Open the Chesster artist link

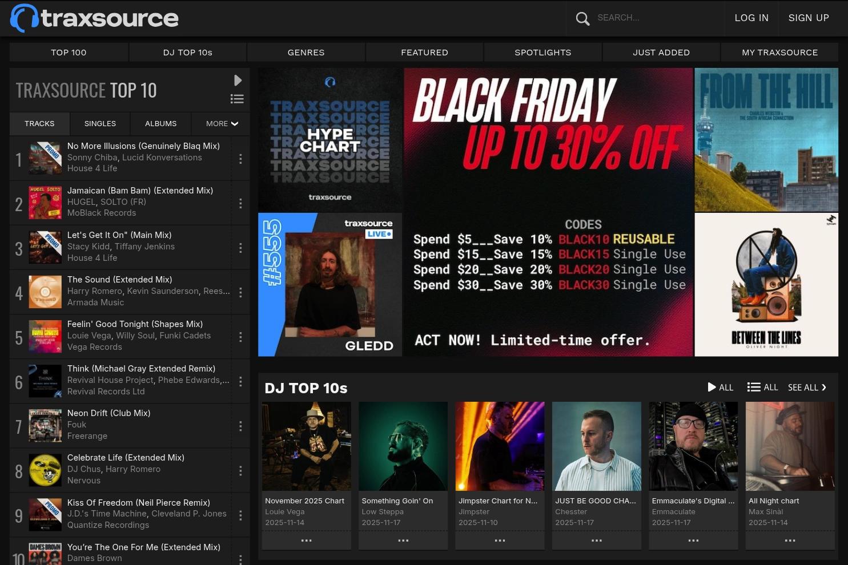(571, 512)
